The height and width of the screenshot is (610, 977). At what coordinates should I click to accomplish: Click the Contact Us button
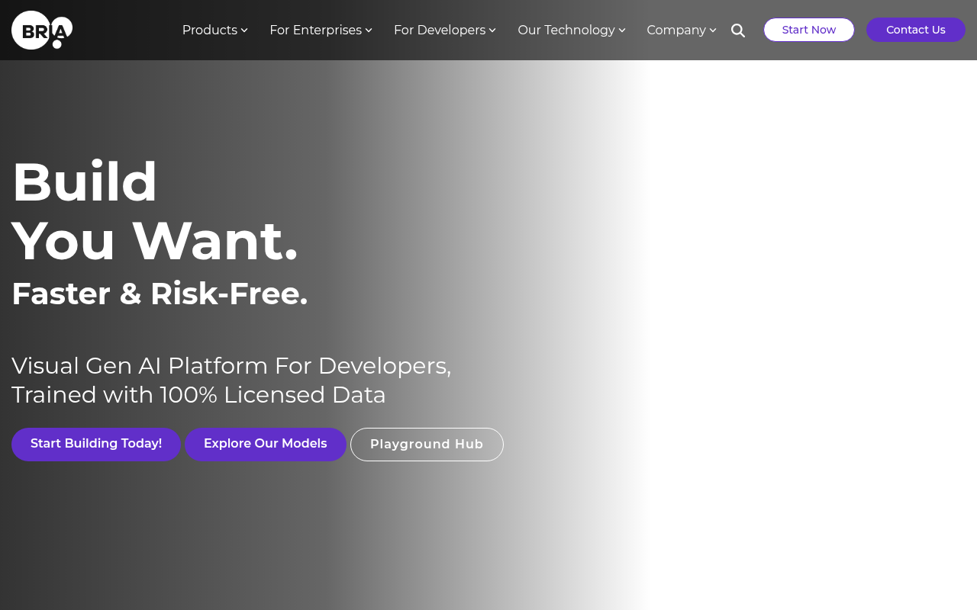[915, 30]
